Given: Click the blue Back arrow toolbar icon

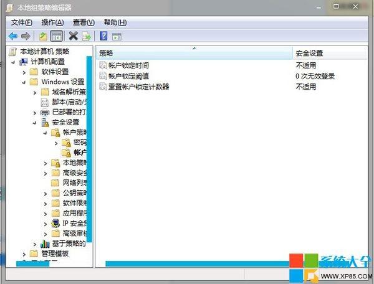Looking at the screenshot, I should click(13, 36).
